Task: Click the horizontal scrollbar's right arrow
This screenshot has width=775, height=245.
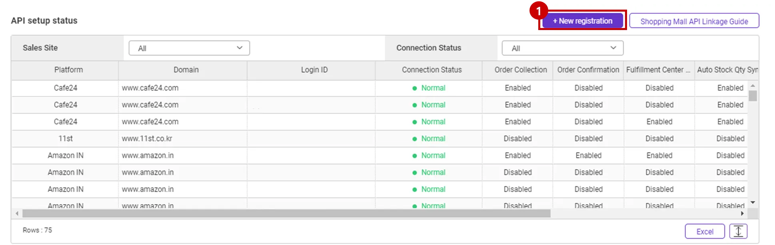Action: coord(742,214)
